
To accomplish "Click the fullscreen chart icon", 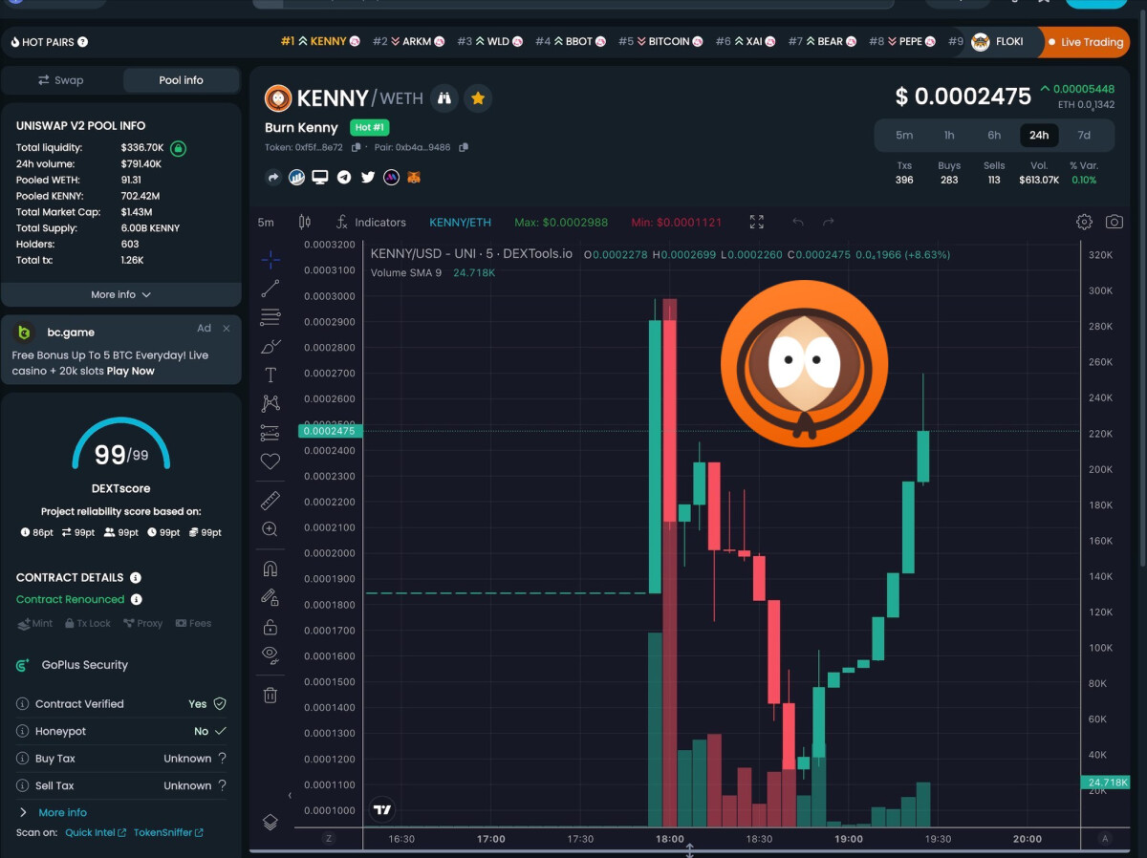I will click(757, 222).
